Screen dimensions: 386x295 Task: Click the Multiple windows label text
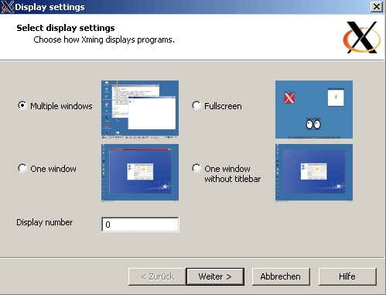point(61,106)
